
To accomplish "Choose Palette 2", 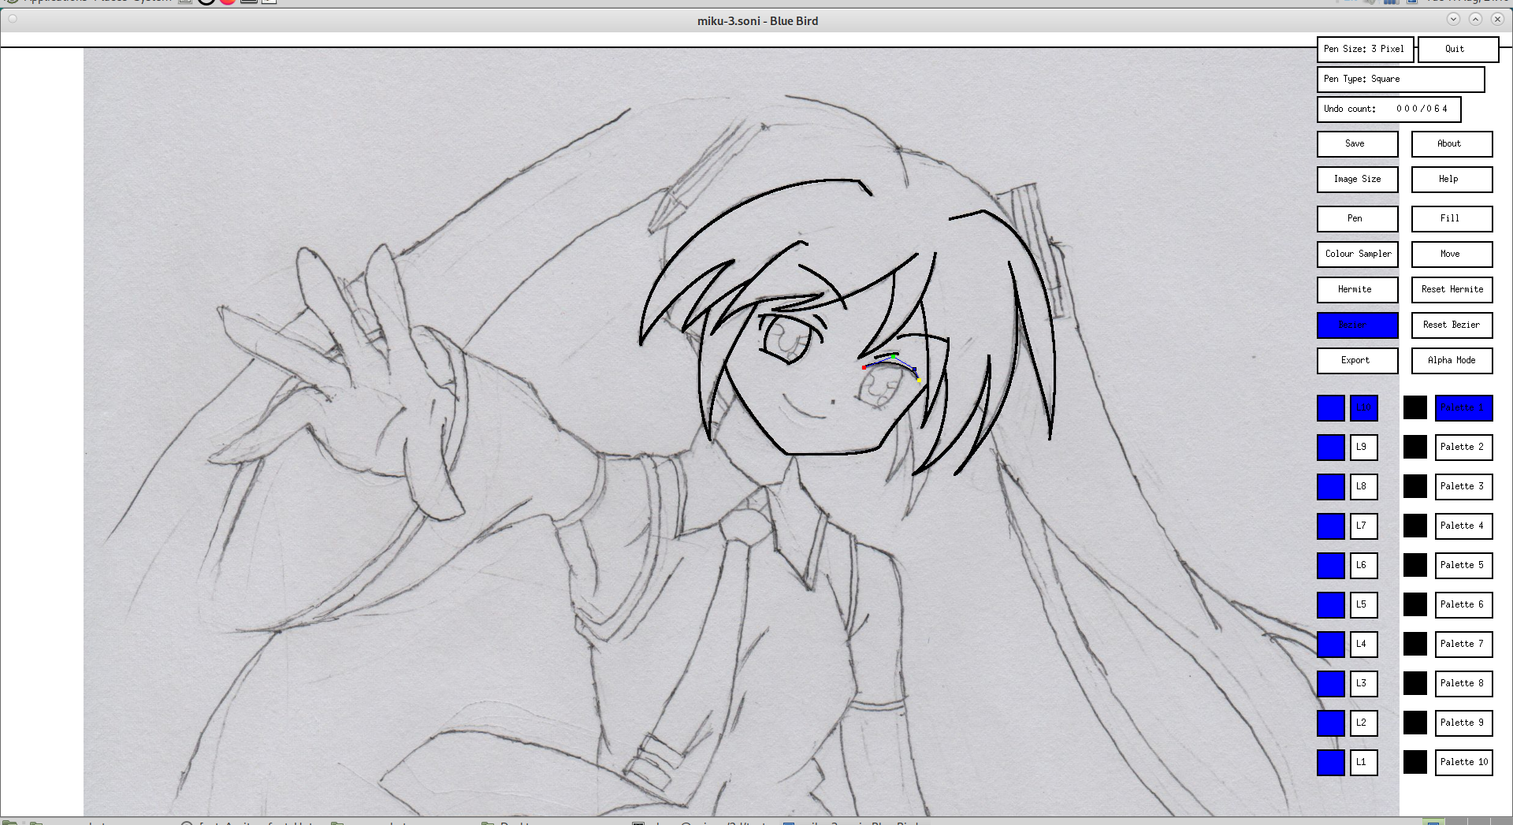I will click(x=1463, y=448).
